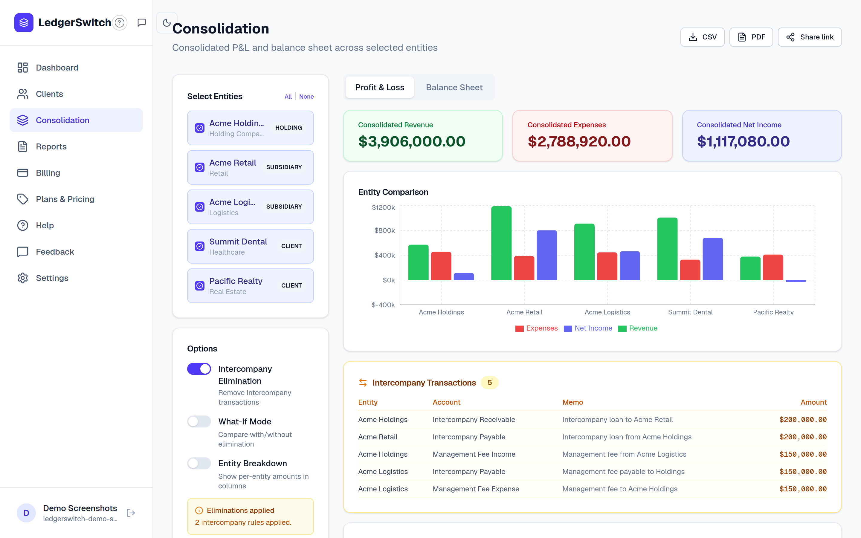Click the Clients people icon
The width and height of the screenshot is (861, 538).
23,94
